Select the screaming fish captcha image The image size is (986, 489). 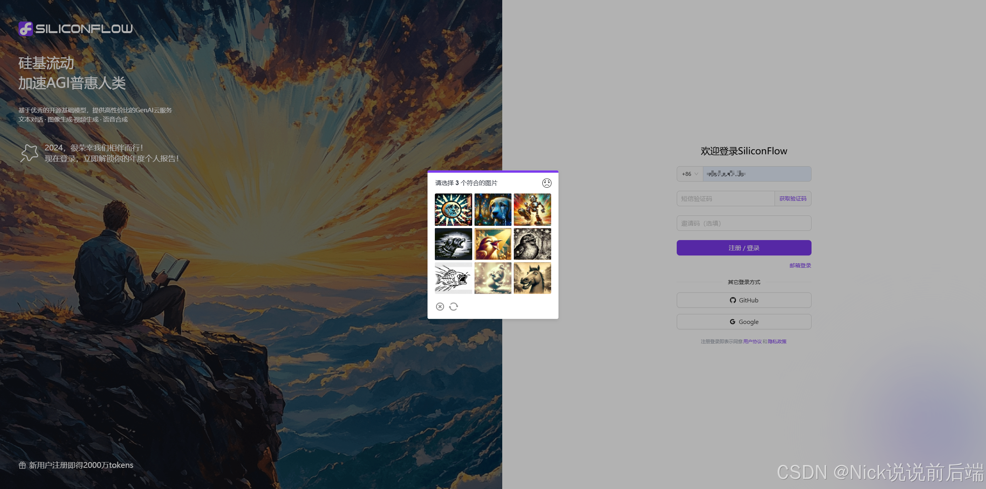coord(453,278)
